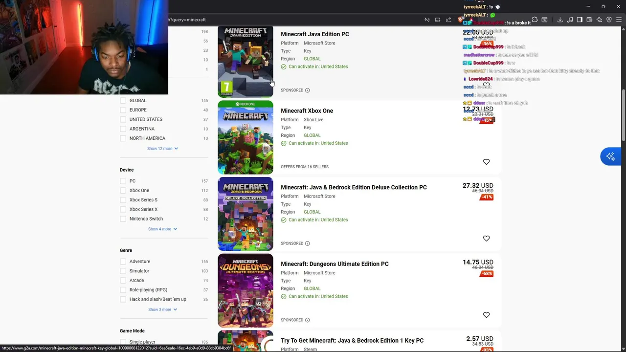
Task: Check the ARGENTINA region filter
Action: click(x=123, y=129)
